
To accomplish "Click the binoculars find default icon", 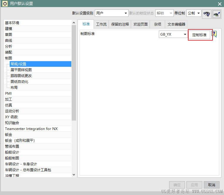I will (207, 14).
